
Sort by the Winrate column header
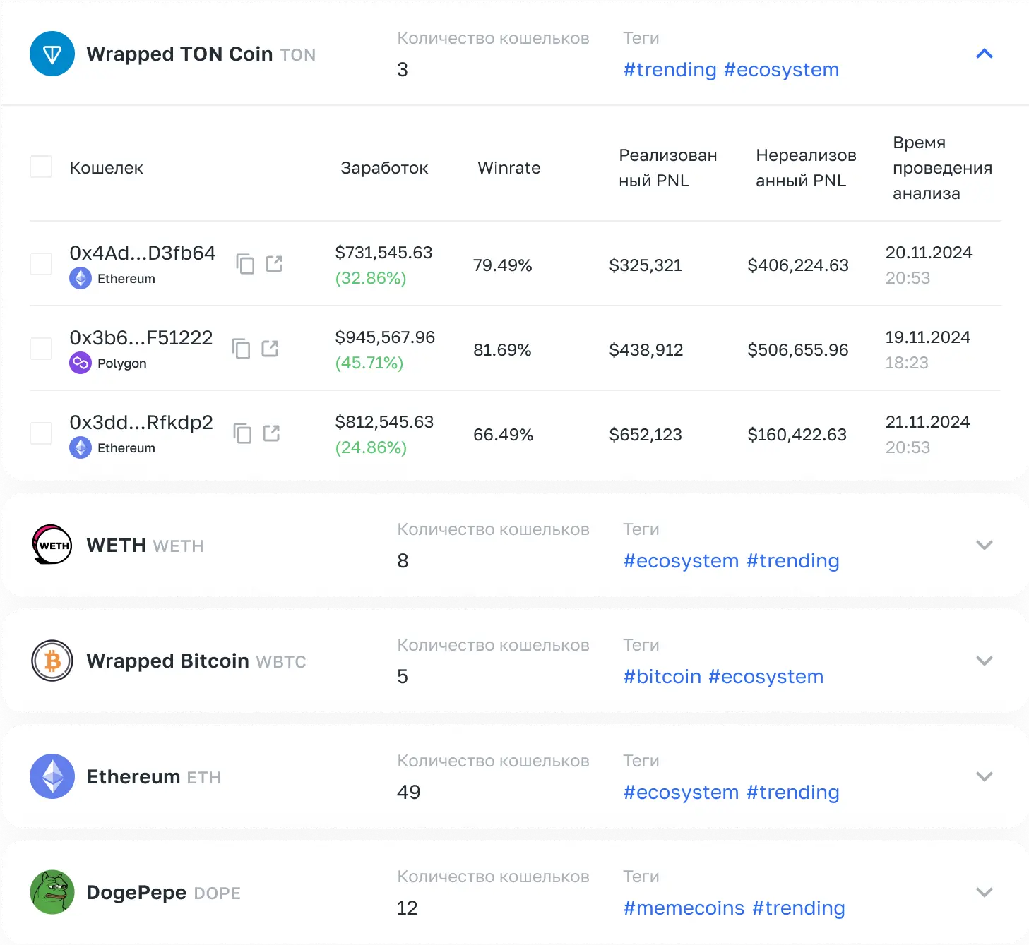508,168
